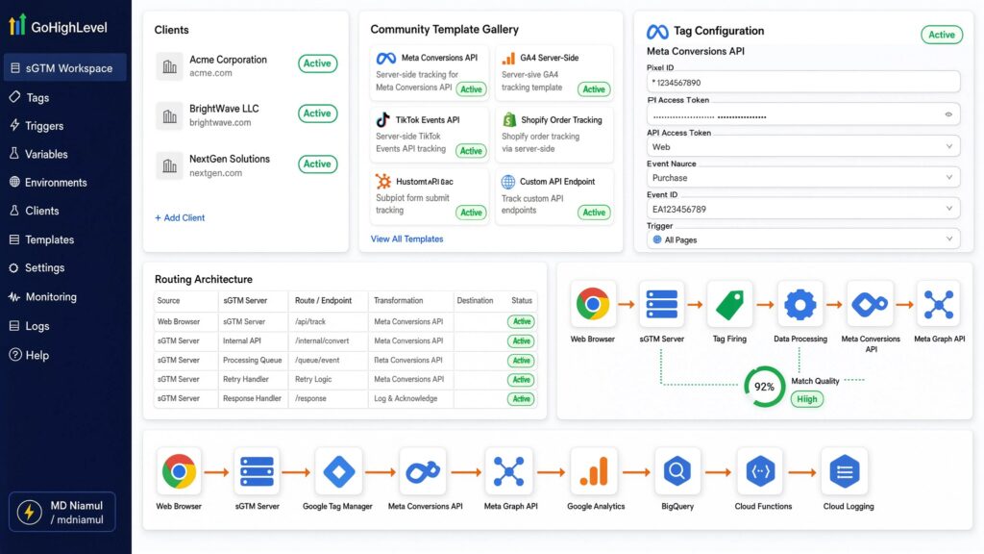Click the Cloud Logging icon
Image resolution: width=984 pixels, height=554 pixels.
845,471
